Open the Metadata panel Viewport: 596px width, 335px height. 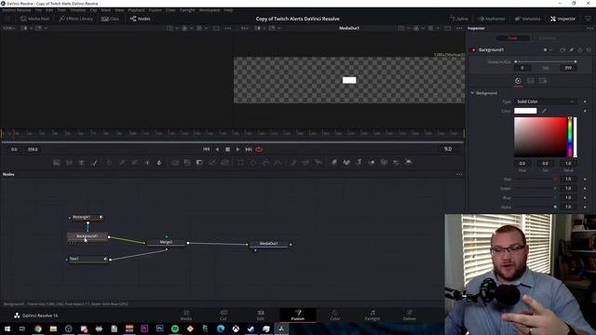pyautogui.click(x=528, y=19)
